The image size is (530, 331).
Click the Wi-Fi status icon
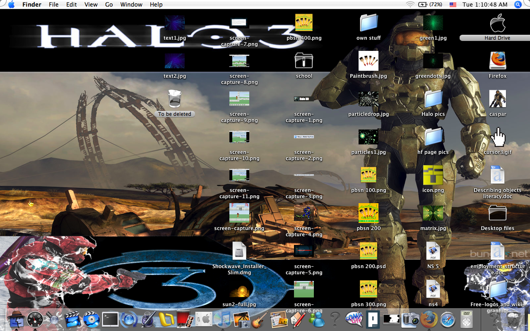click(410, 5)
